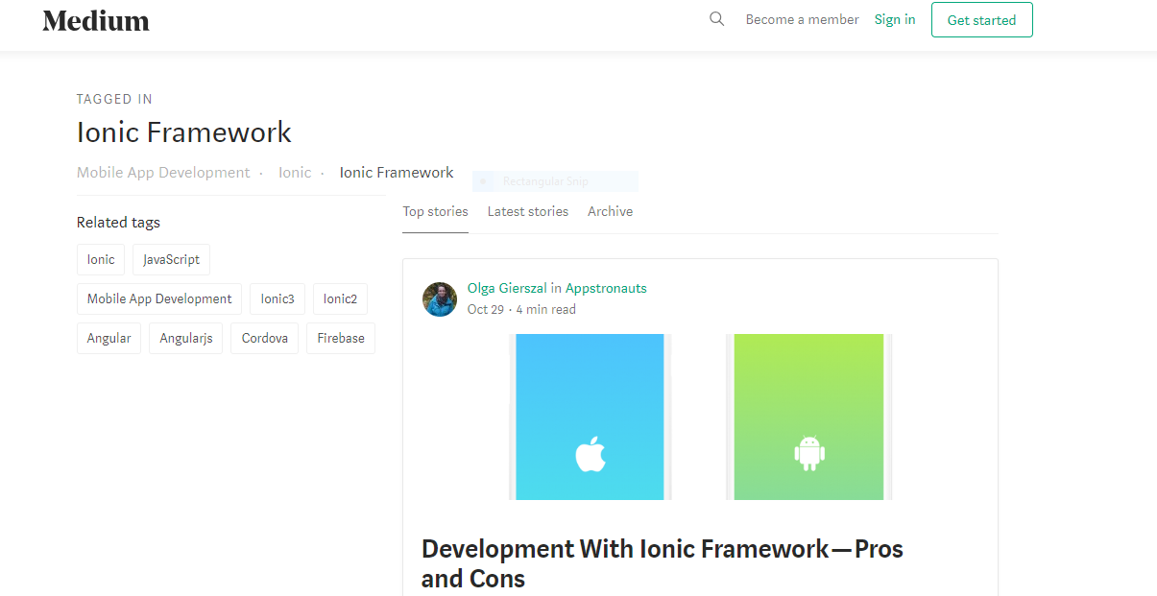Choose the Ionic3 tag
Viewport: 1157px width, 596px height.
click(x=277, y=298)
